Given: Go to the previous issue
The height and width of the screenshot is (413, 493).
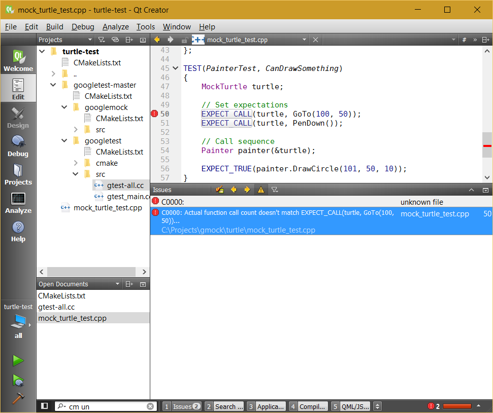Looking at the screenshot, I should [234, 190].
